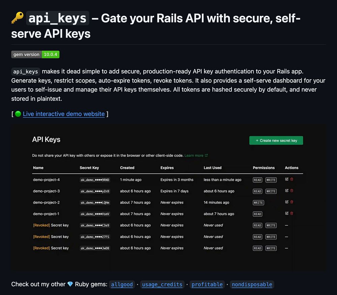Open the editor for demo-project-2
Viewport: 337px width, 295px height.
[287, 202]
